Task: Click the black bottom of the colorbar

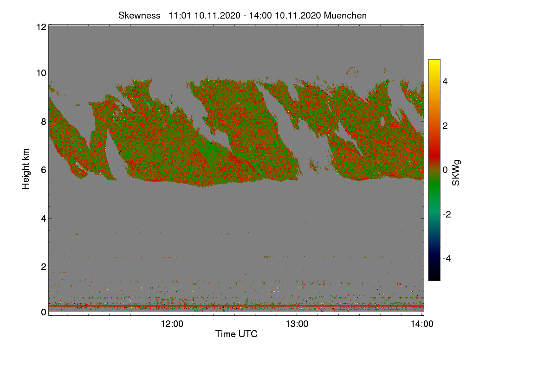Action: point(434,276)
